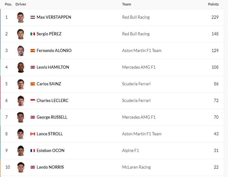Open Aston Martin F1 Team in Alonso's row
The width and height of the screenshot is (228, 177).
(x=142, y=51)
